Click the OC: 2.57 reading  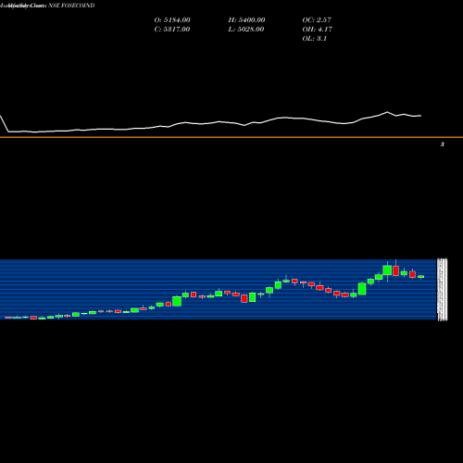317,20
